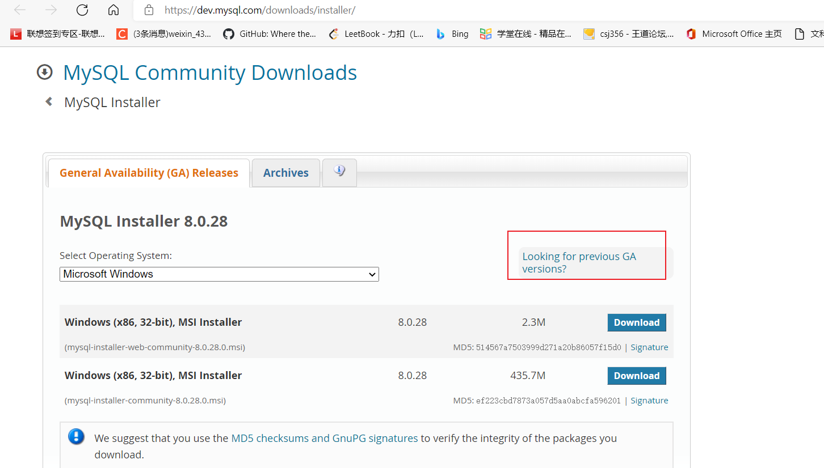Open the csj356 王道论坛 bookmark
This screenshot has width=824, height=468.
[629, 34]
